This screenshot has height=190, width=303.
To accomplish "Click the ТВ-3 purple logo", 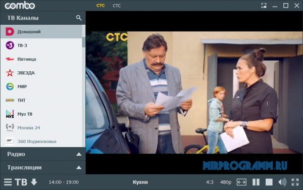I will tap(10, 45).
